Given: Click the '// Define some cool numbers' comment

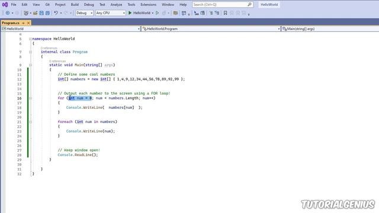Looking at the screenshot, I should [86, 75].
